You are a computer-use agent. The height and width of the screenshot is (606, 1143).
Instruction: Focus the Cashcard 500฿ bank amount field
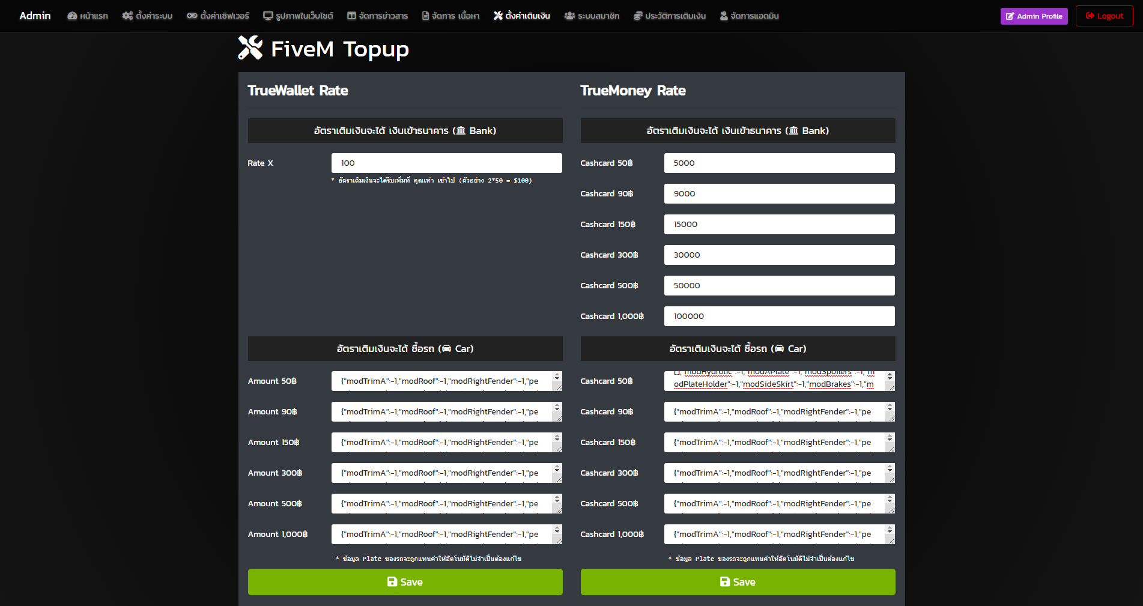click(x=779, y=285)
